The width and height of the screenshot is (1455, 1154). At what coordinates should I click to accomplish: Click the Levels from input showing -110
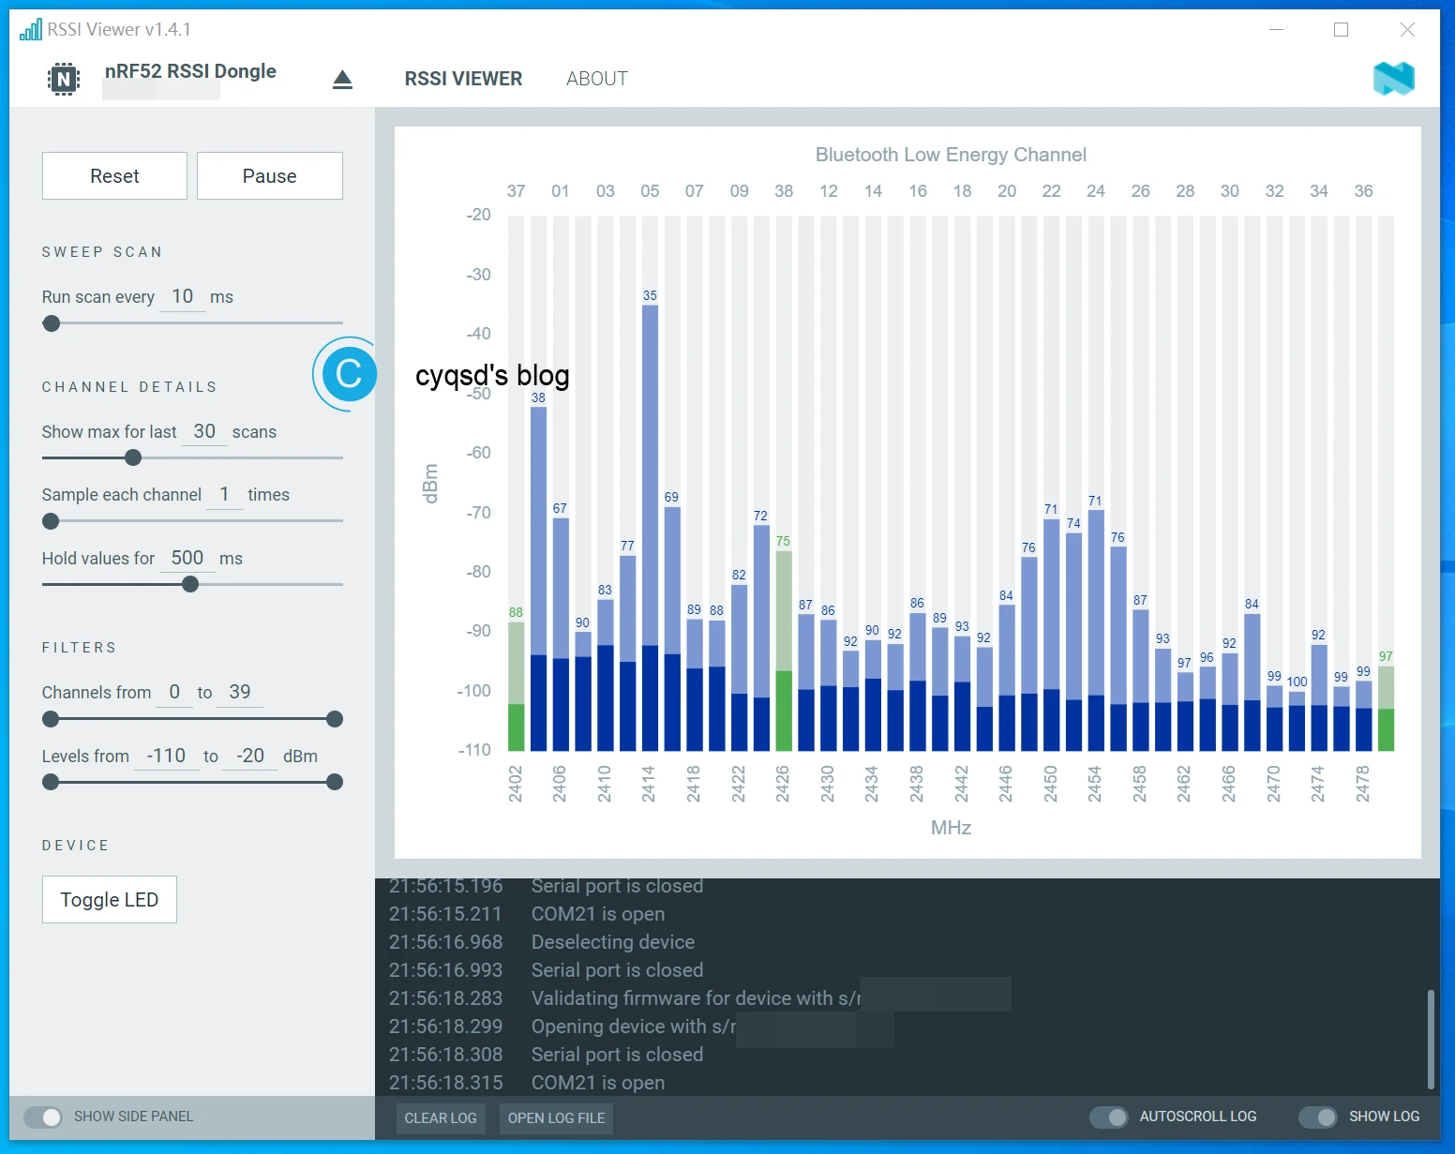click(166, 756)
